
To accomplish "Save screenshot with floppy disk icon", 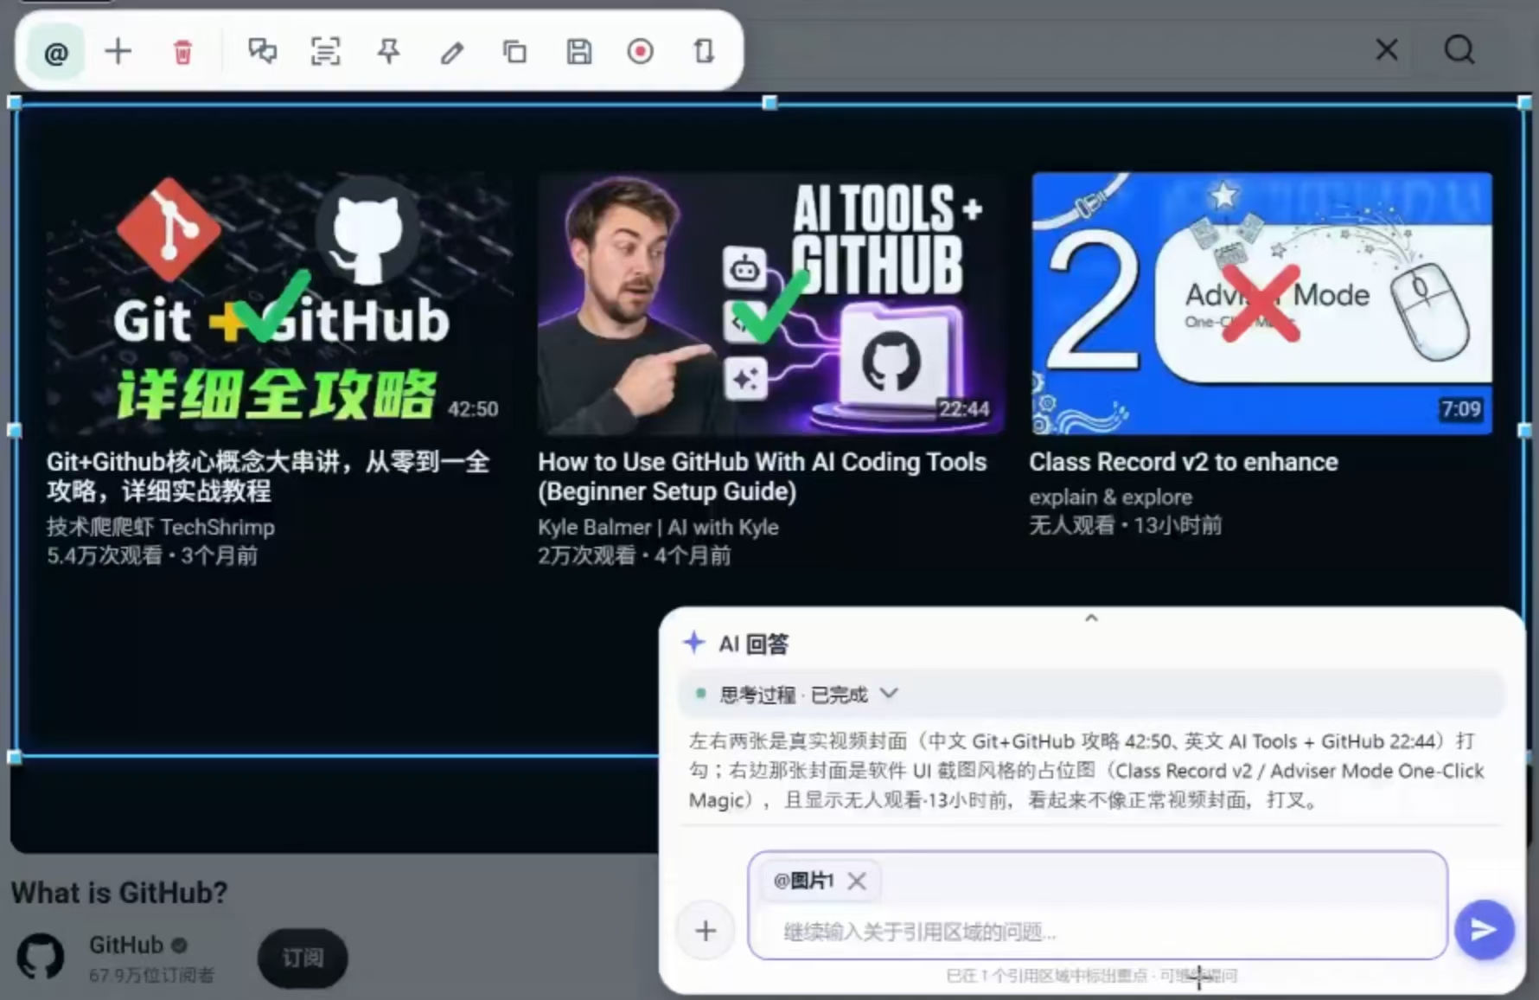I will point(578,52).
